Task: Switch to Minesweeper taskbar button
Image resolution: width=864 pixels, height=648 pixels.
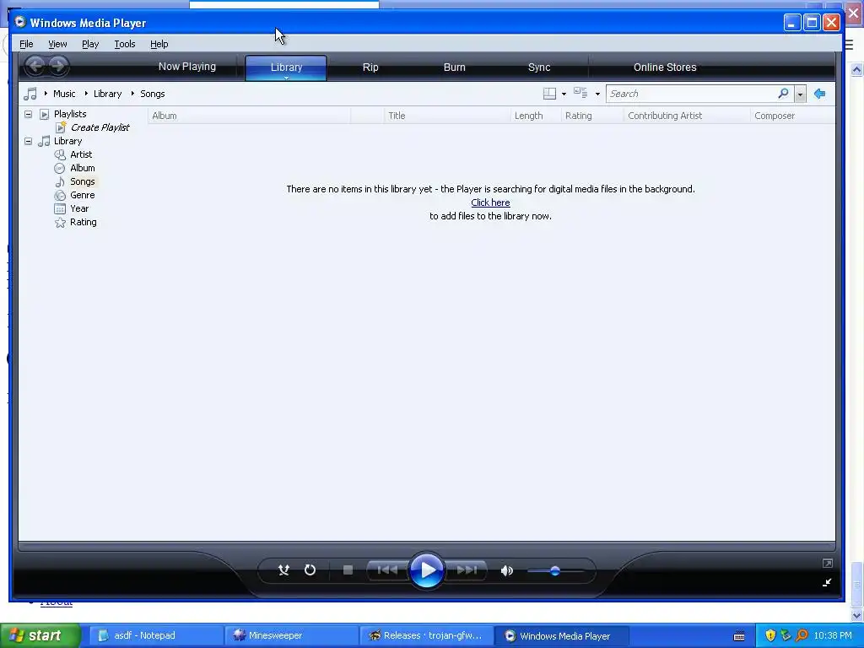Action: click(x=291, y=636)
